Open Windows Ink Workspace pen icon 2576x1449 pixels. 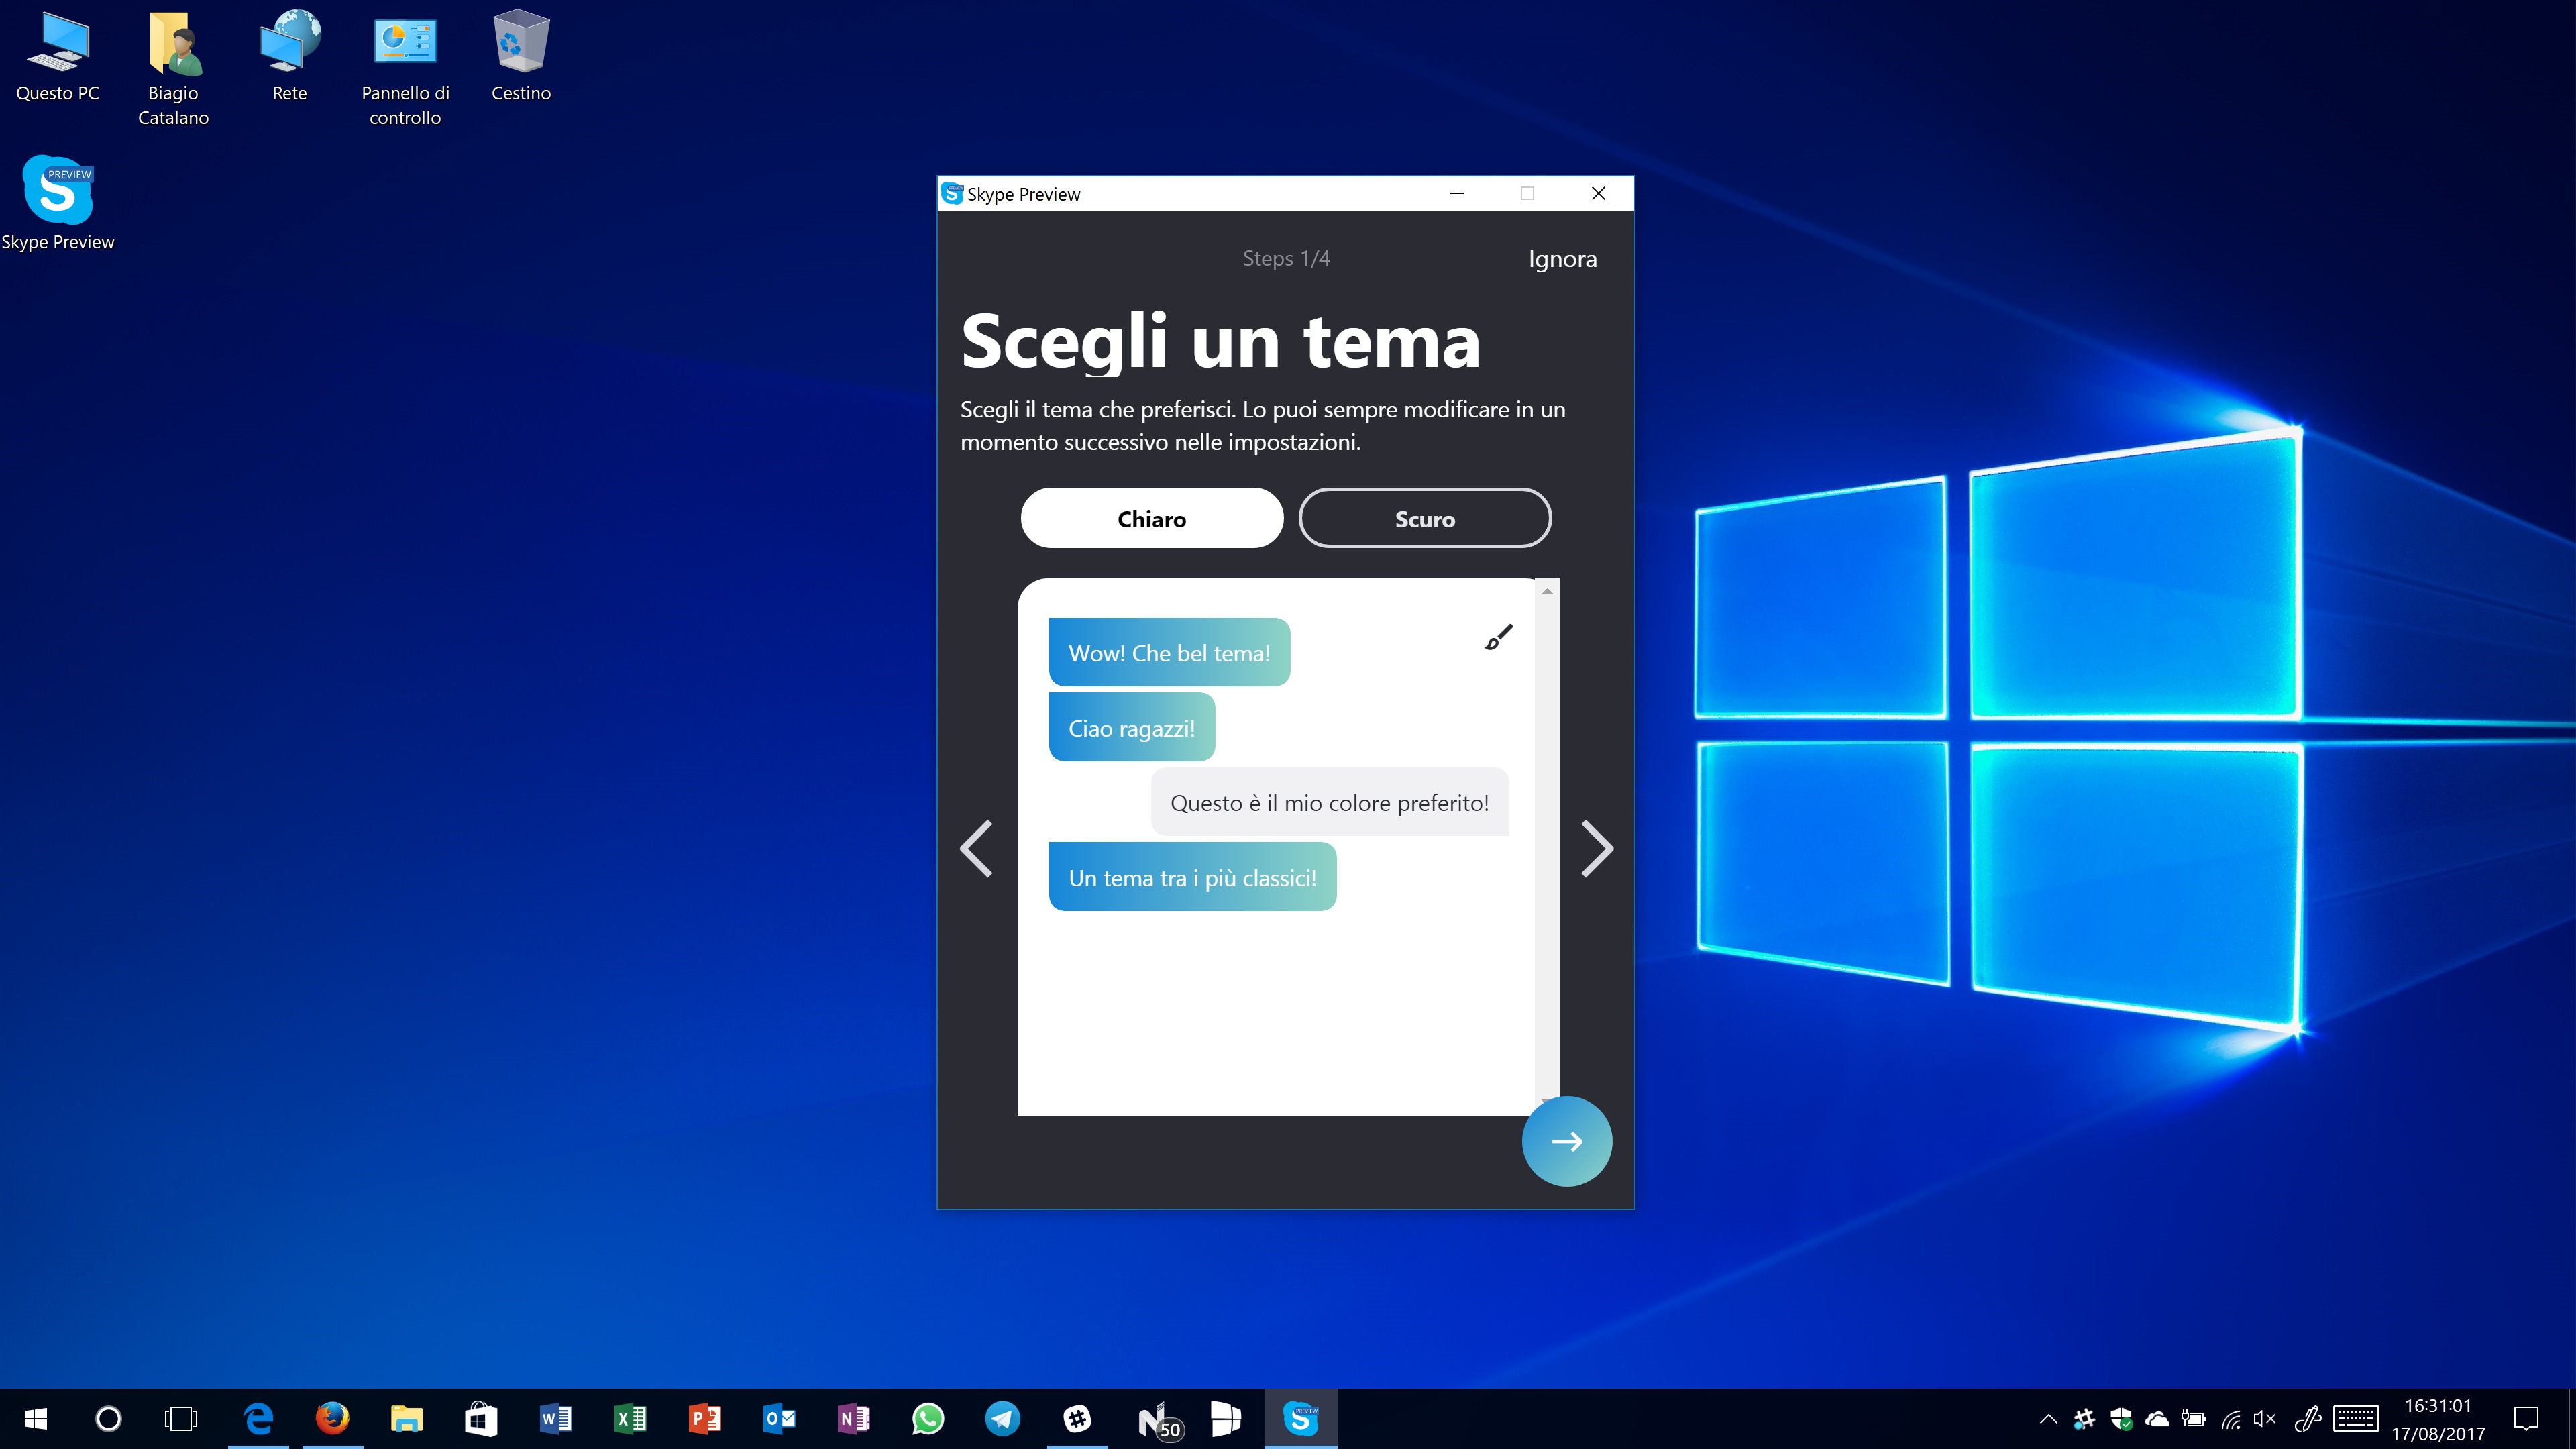[x=2307, y=1418]
